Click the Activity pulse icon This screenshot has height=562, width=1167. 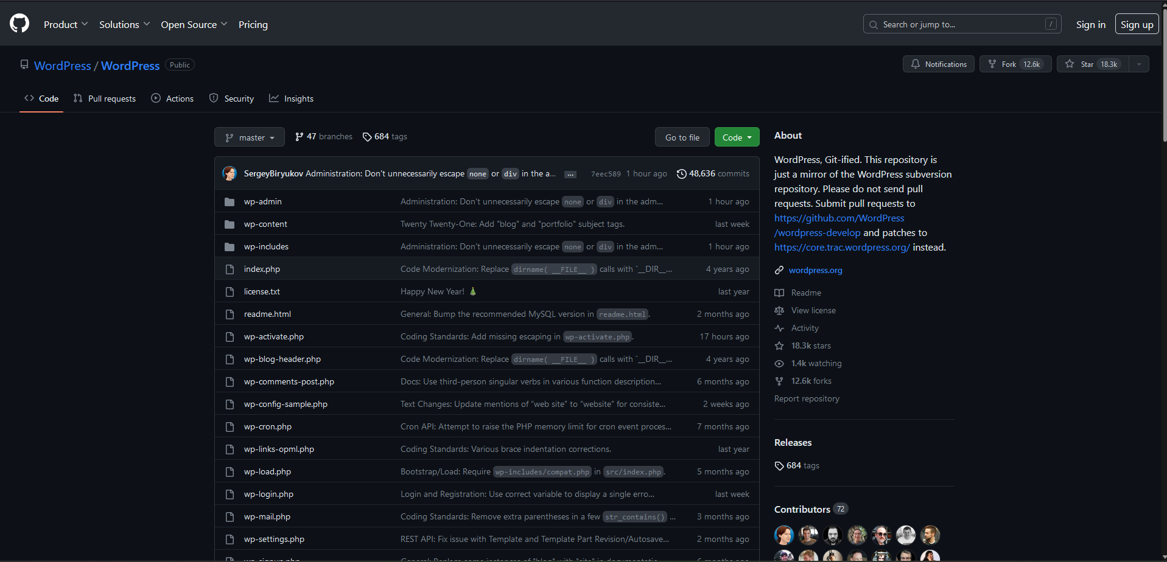[779, 328]
